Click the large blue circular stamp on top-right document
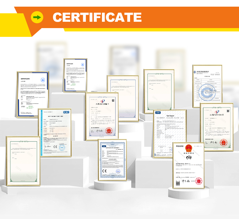239x219 pixels. (x=207, y=92)
